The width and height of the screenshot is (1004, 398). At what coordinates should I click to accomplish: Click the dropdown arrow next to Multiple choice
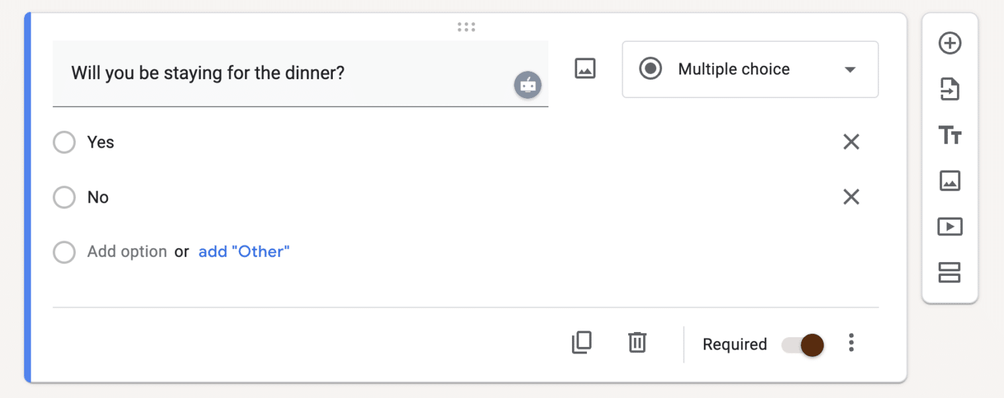(850, 69)
